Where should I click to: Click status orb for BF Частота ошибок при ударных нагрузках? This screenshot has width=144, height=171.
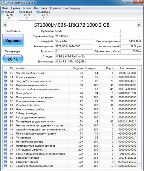tap(5, 125)
